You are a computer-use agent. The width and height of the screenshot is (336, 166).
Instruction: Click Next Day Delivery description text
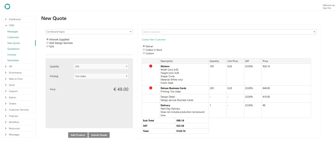pos(170,109)
